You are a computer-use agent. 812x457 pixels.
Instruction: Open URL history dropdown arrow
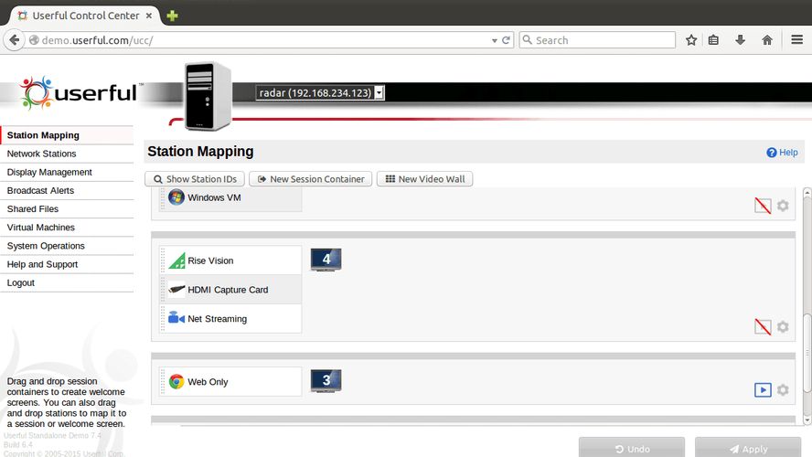495,40
